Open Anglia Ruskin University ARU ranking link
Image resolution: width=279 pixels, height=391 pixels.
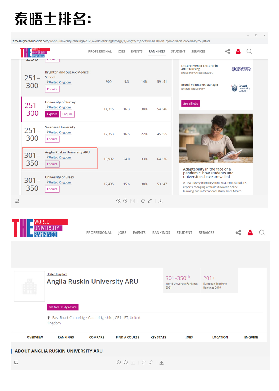click(x=67, y=152)
